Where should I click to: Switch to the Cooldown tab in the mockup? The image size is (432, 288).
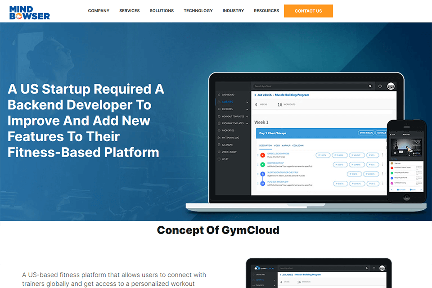point(298,145)
